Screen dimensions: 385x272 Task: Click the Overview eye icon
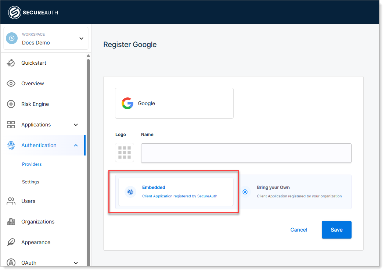point(11,83)
